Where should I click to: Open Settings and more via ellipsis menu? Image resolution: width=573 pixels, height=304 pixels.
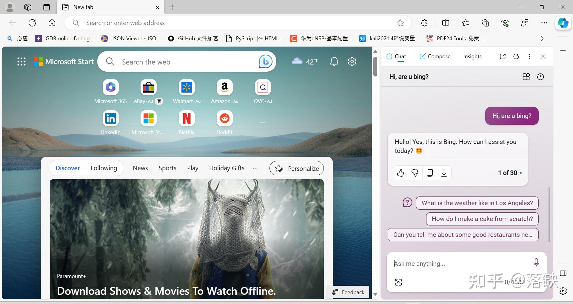(x=544, y=23)
